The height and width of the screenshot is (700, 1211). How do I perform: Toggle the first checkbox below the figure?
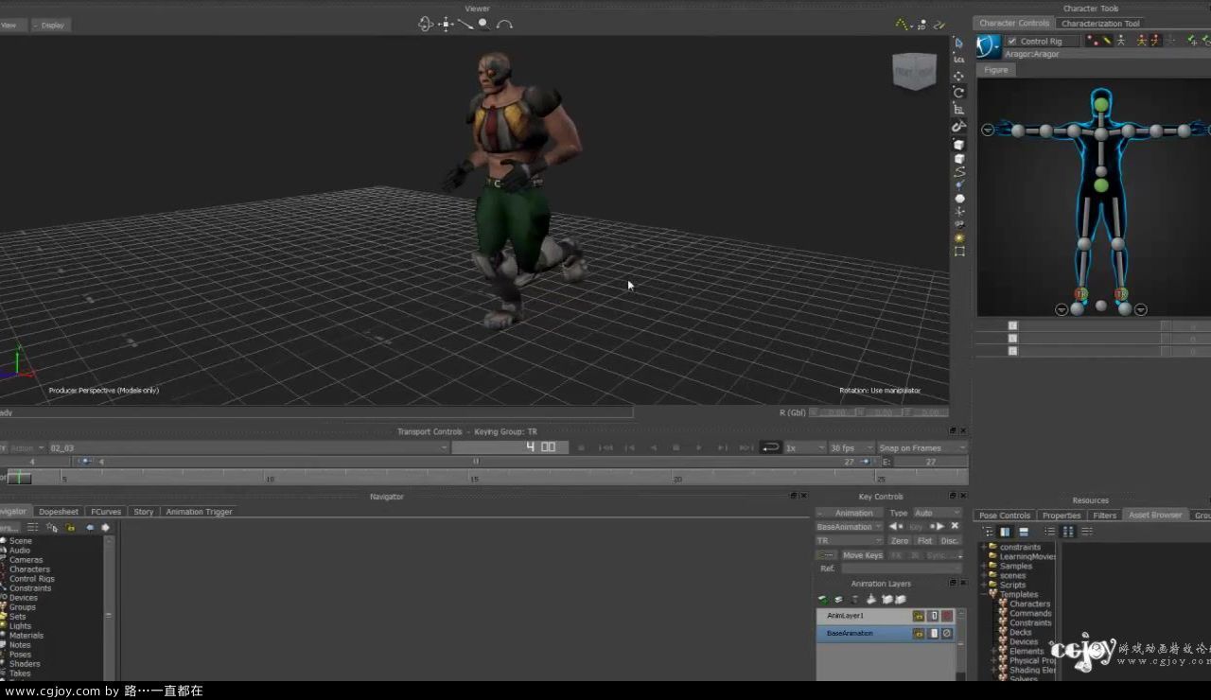tap(1012, 325)
